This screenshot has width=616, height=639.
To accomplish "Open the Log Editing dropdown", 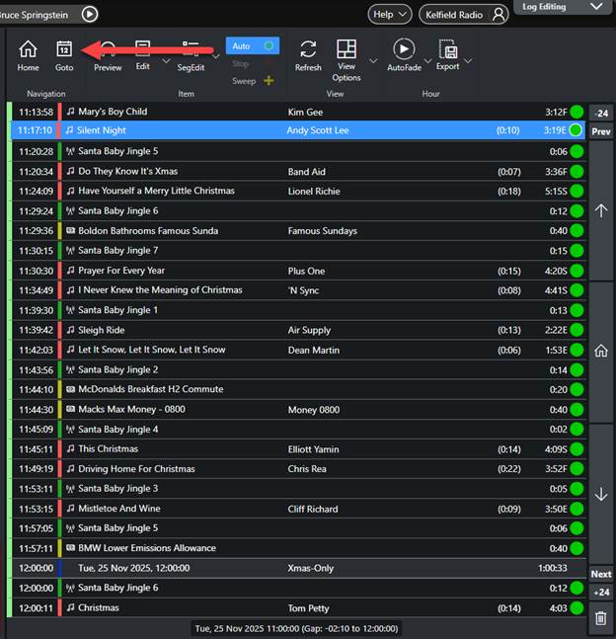I will point(563,8).
